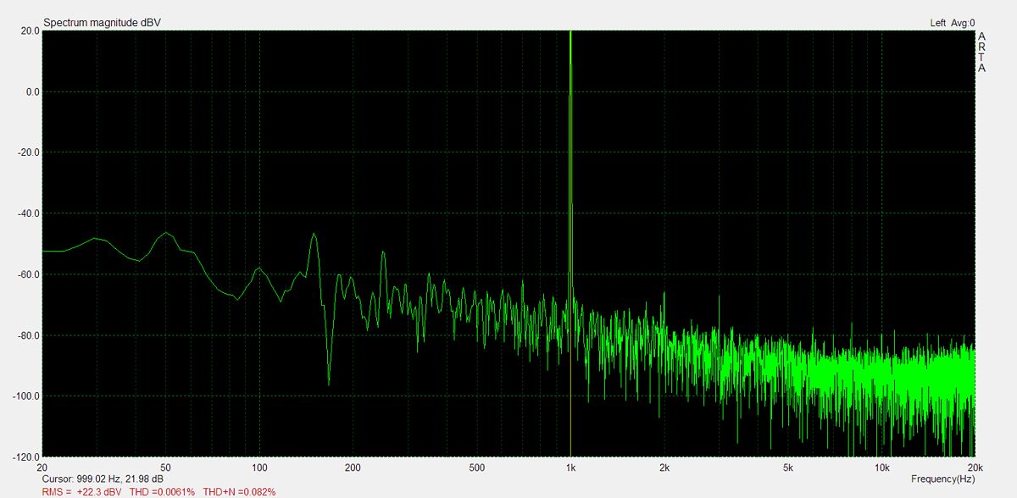Click the -60.0 label on Y axis

coord(28,274)
